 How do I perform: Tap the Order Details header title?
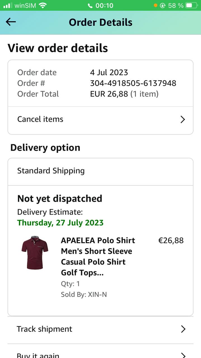point(101,22)
